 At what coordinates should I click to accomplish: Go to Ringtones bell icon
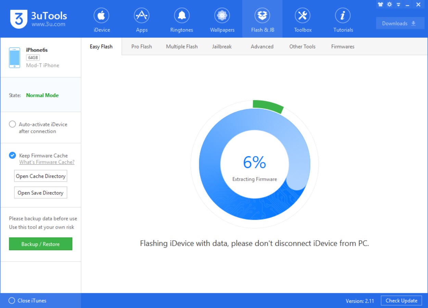(x=181, y=16)
